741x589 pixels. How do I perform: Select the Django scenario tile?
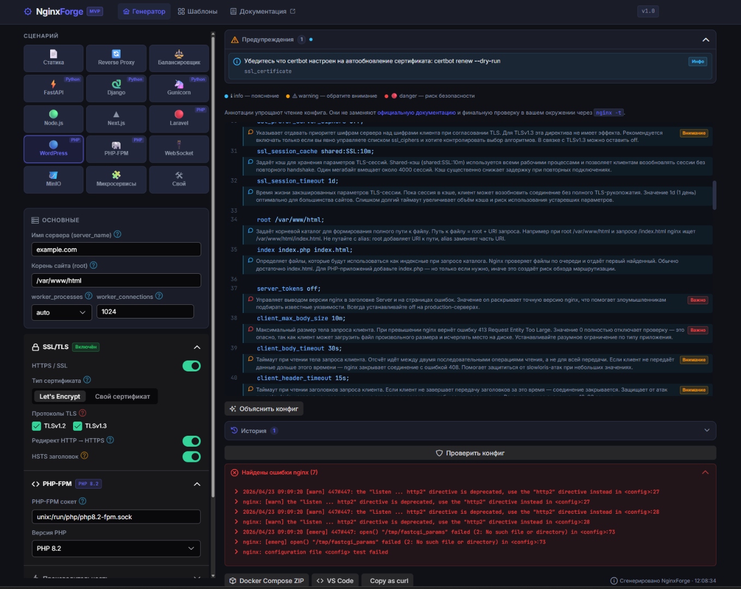click(x=116, y=88)
